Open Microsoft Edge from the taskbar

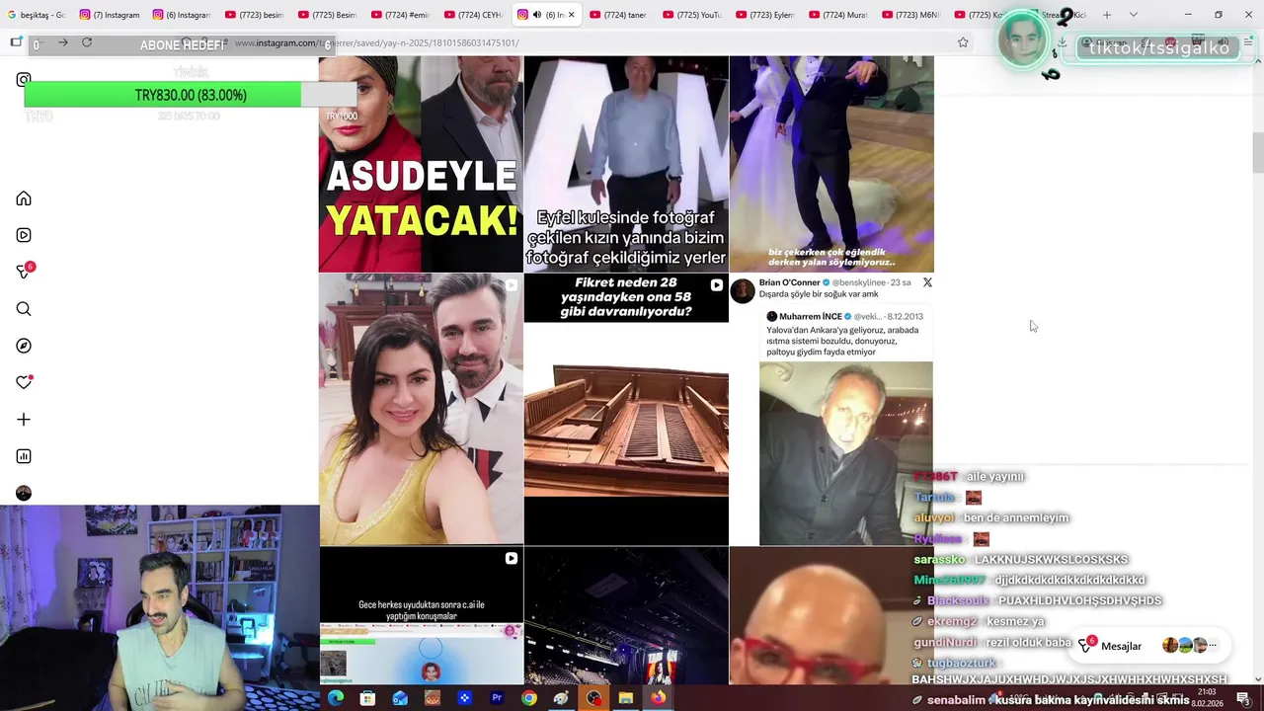click(x=336, y=698)
